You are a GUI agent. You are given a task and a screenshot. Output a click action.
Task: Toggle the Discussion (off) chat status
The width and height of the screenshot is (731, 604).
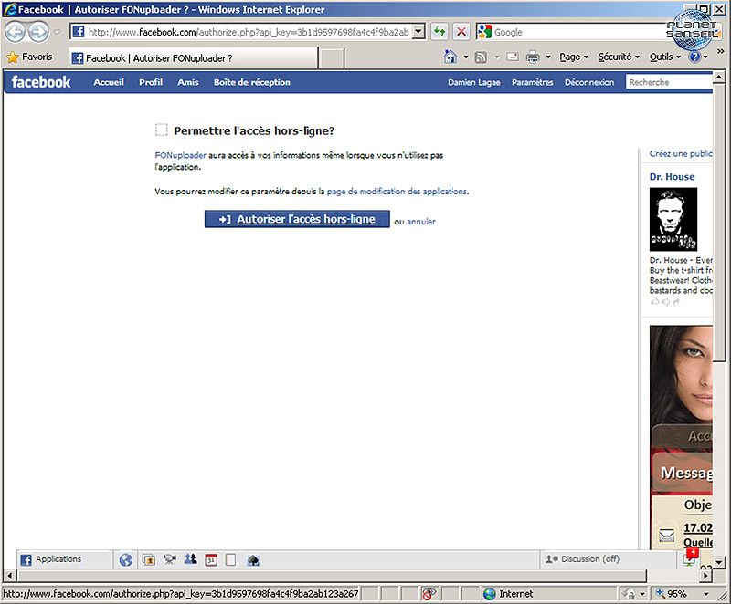pyautogui.click(x=583, y=559)
